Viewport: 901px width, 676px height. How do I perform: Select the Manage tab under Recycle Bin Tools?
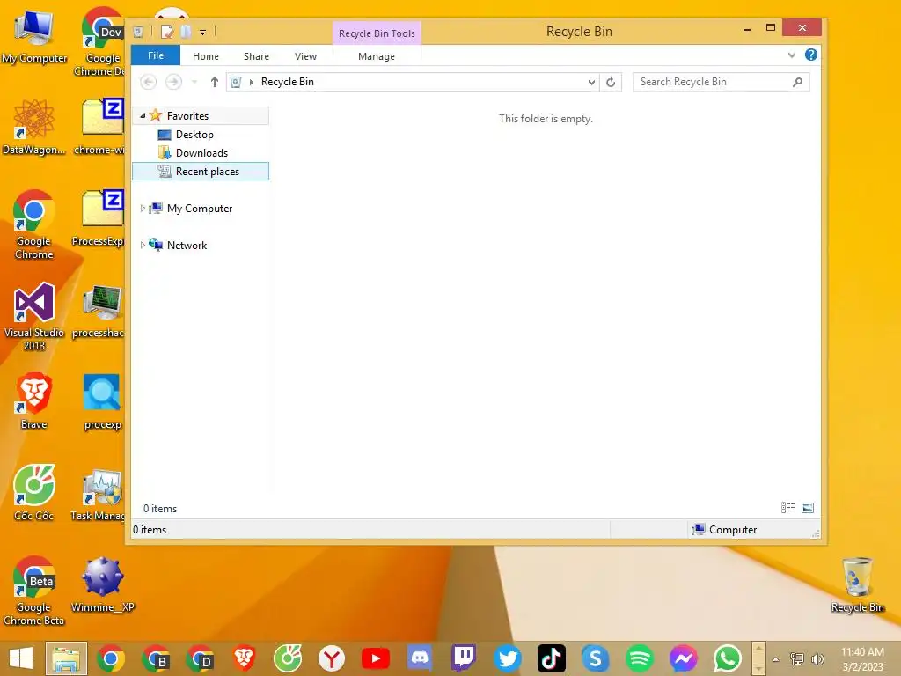(x=377, y=56)
